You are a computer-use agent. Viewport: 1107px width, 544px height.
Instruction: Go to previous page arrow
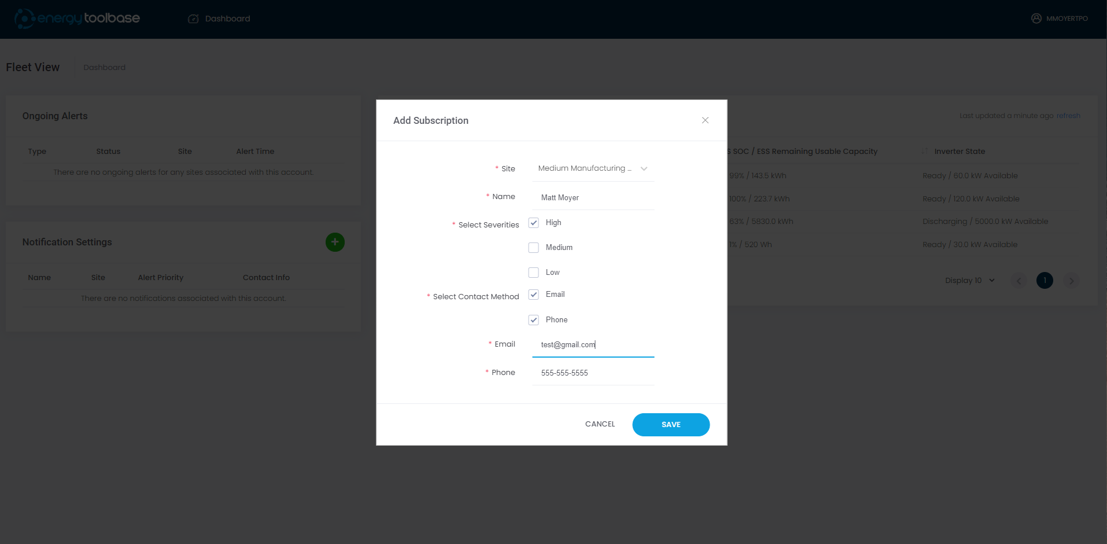point(1019,281)
